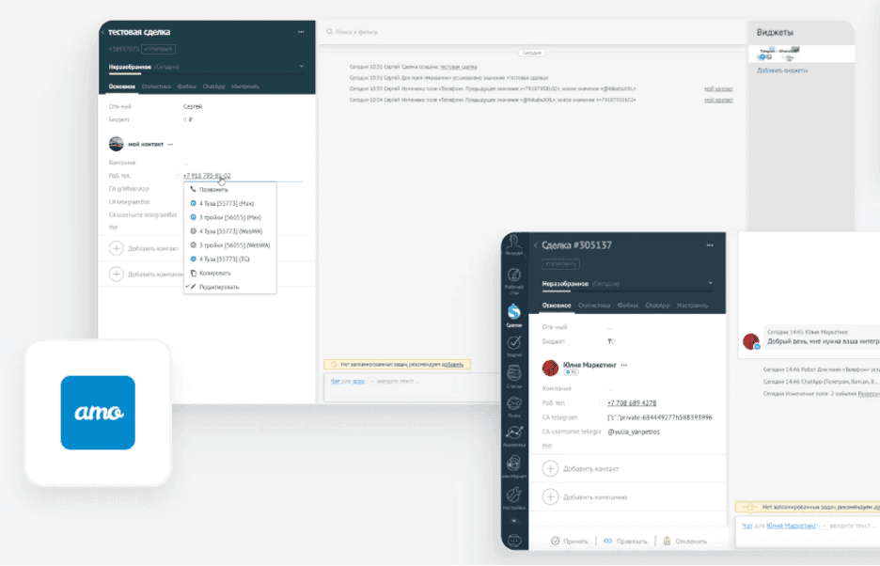Click the 'мой контакт' avatar
The width and height of the screenshot is (880, 566).
pos(117,144)
